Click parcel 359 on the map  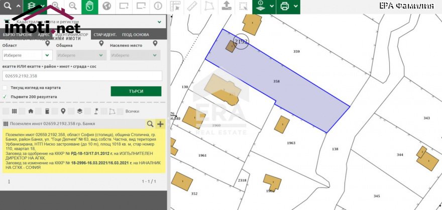coord(296,52)
